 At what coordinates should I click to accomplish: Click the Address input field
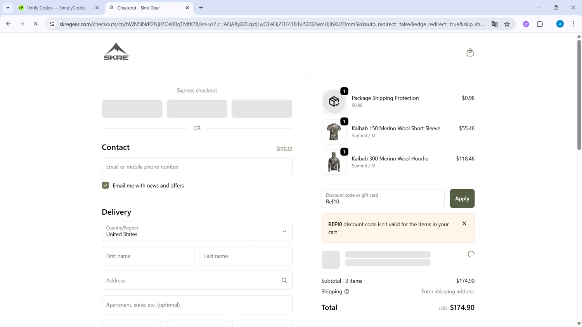pos(197,281)
